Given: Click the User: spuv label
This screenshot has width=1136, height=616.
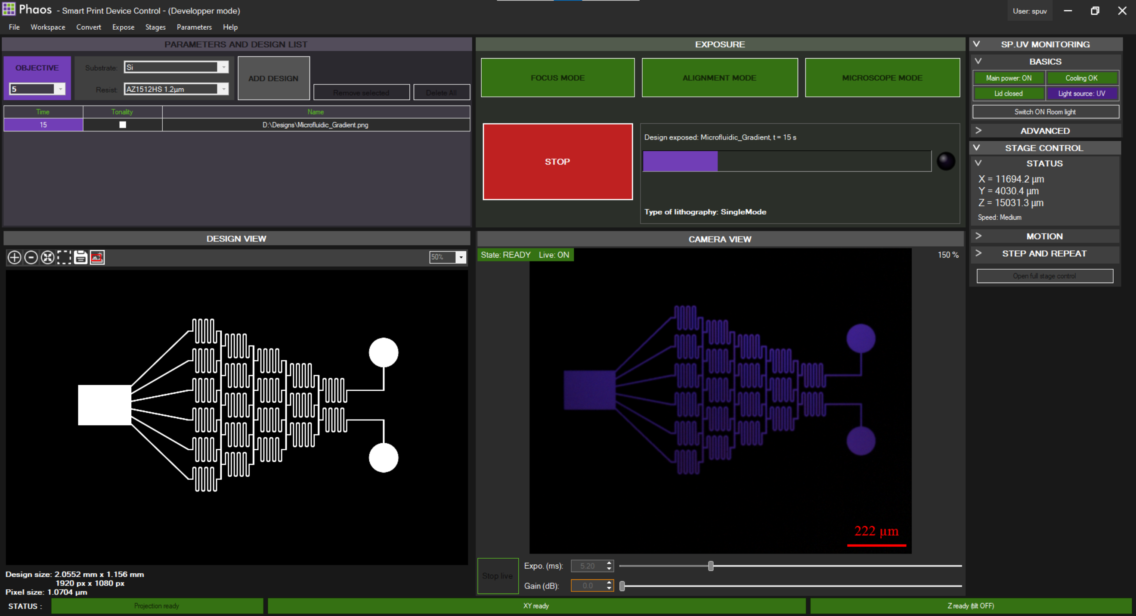Looking at the screenshot, I should (1030, 11).
